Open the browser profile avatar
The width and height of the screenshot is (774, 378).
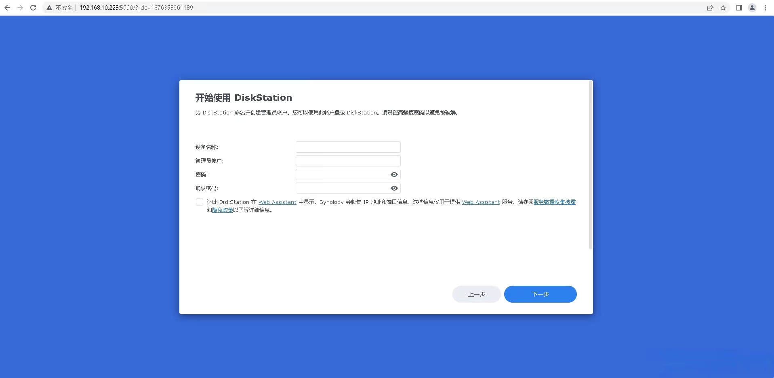click(752, 8)
